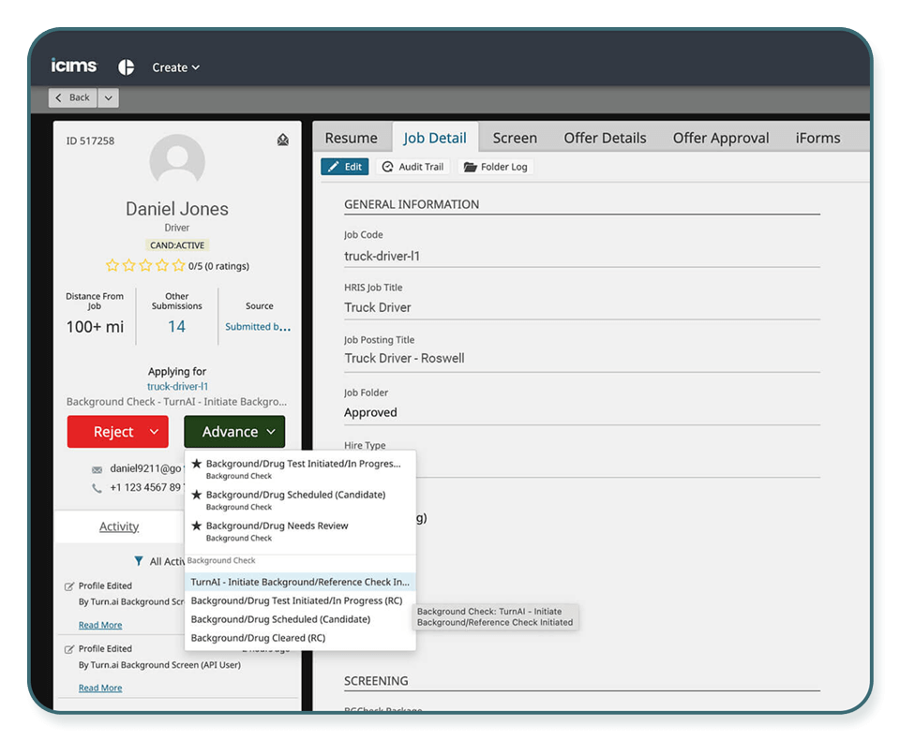Image resolution: width=900 pixels, height=741 pixels.
Task: Click the iCIMS logo in header
Action: pyautogui.click(x=74, y=67)
